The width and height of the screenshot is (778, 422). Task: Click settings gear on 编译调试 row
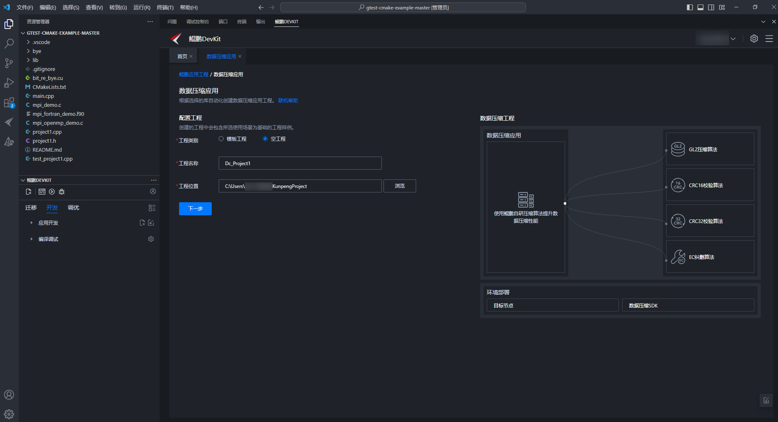coord(151,239)
